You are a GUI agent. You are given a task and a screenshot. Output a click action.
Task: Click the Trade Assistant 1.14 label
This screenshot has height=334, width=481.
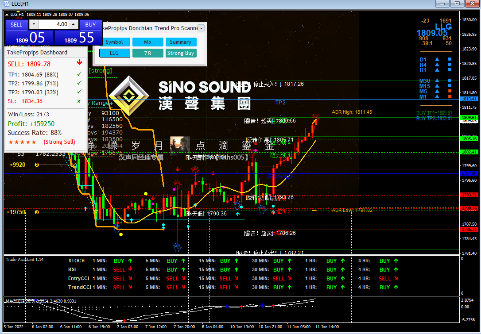pos(24,260)
